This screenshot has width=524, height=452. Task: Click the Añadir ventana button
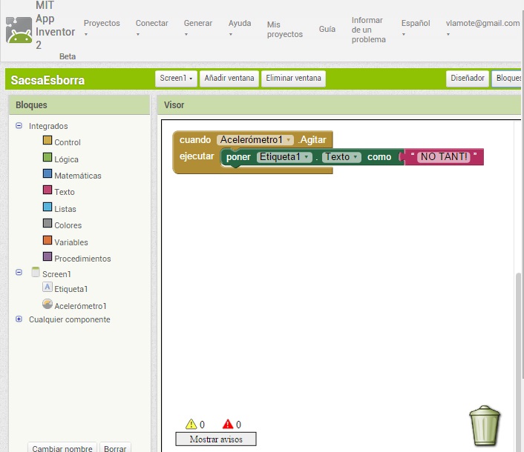click(x=229, y=79)
